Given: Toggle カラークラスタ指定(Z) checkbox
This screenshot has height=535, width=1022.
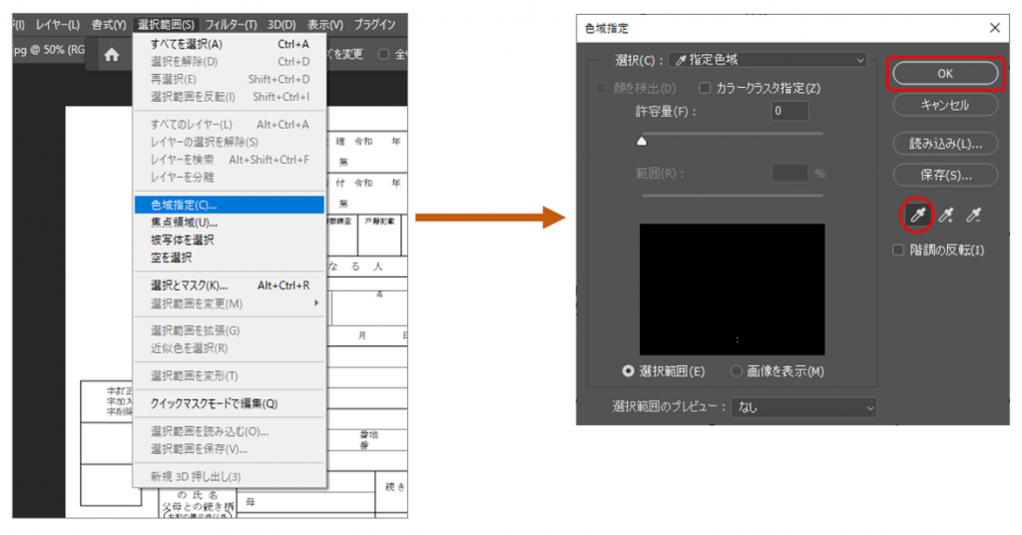Looking at the screenshot, I should [x=705, y=88].
